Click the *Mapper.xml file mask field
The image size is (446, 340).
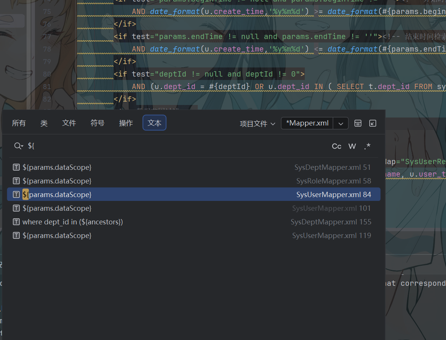pyautogui.click(x=307, y=123)
